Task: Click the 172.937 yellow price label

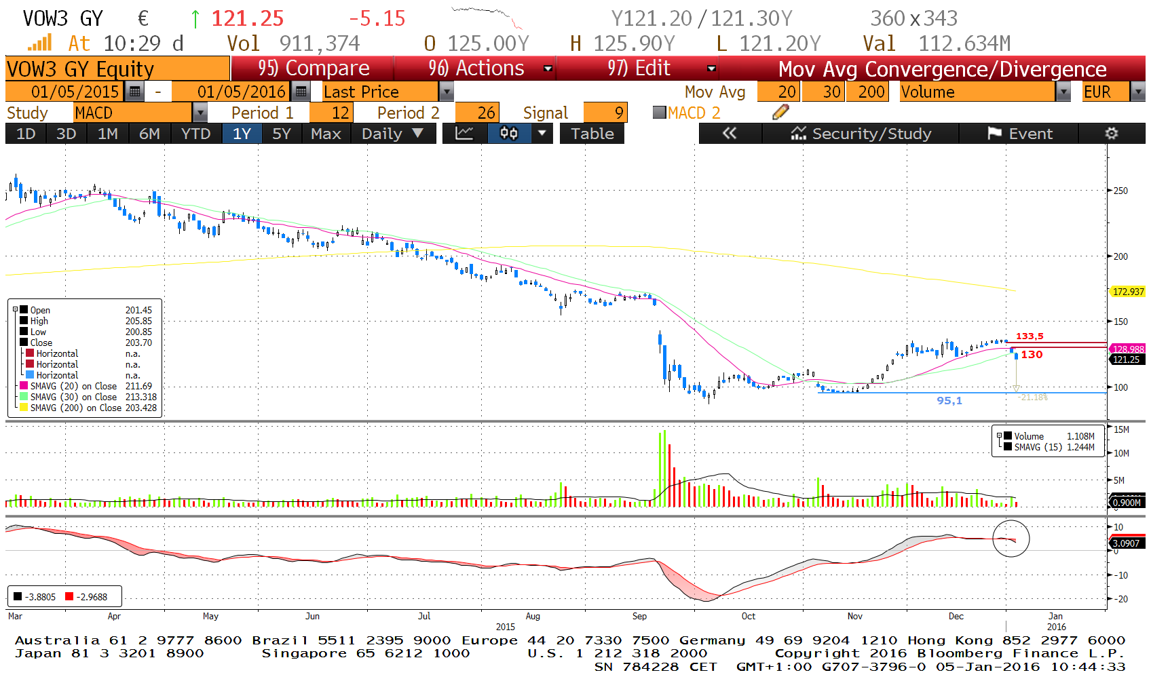Action: coord(1128,292)
